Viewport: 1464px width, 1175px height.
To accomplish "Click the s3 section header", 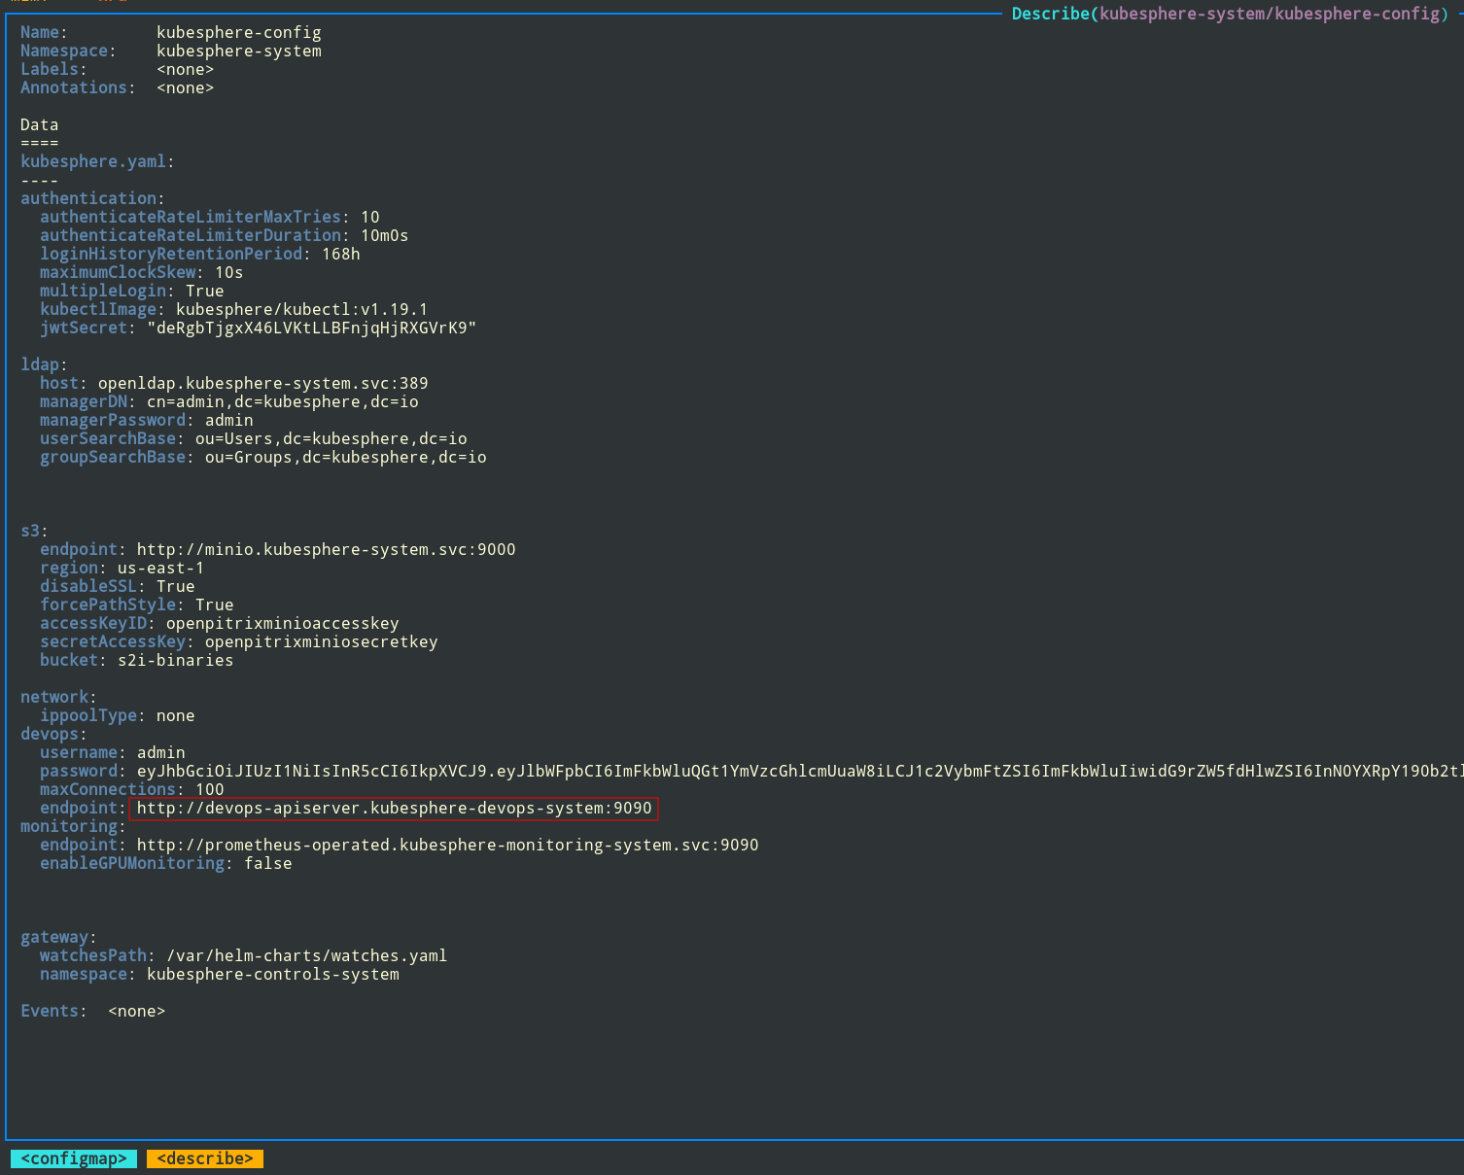I will (34, 531).
